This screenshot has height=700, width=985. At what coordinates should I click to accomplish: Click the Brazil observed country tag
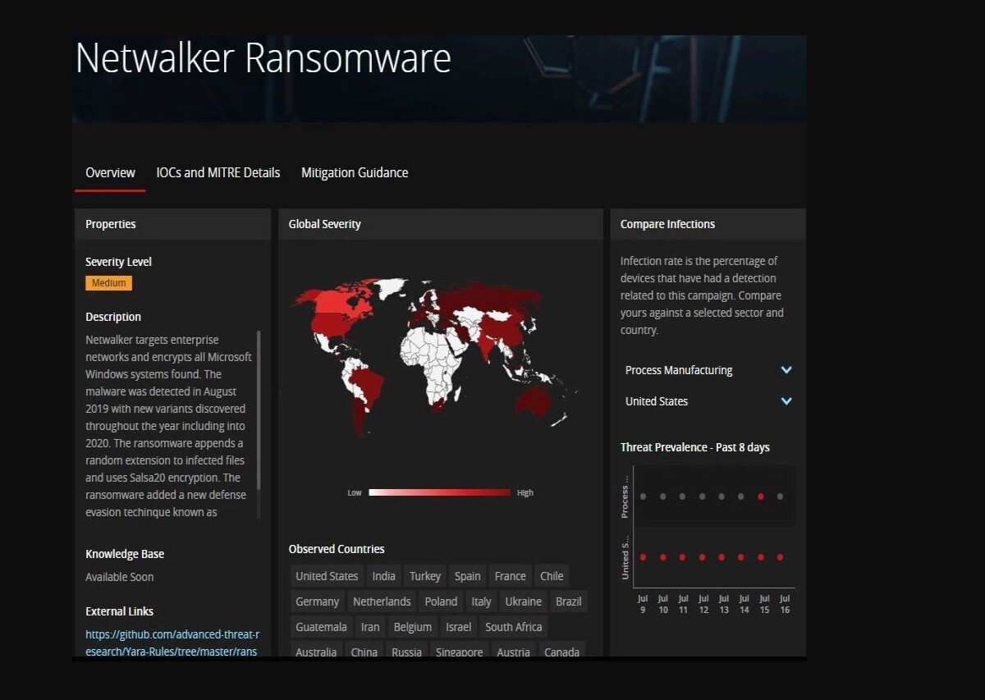tap(569, 602)
